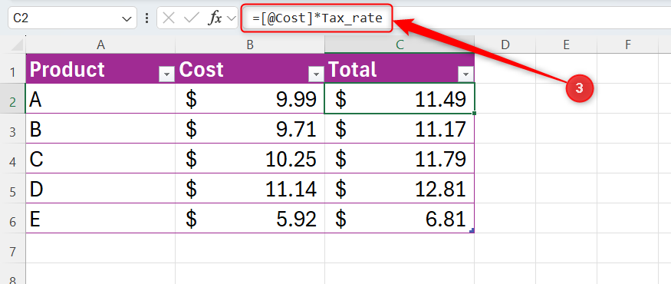The width and height of the screenshot is (671, 284).
Task: Click the fill handle of cell C2
Action: pos(475,113)
